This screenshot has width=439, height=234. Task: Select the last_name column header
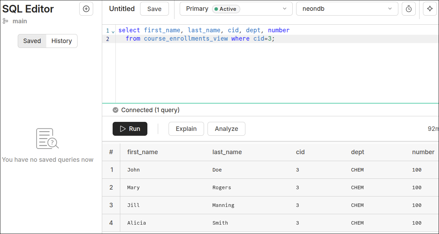point(227,152)
